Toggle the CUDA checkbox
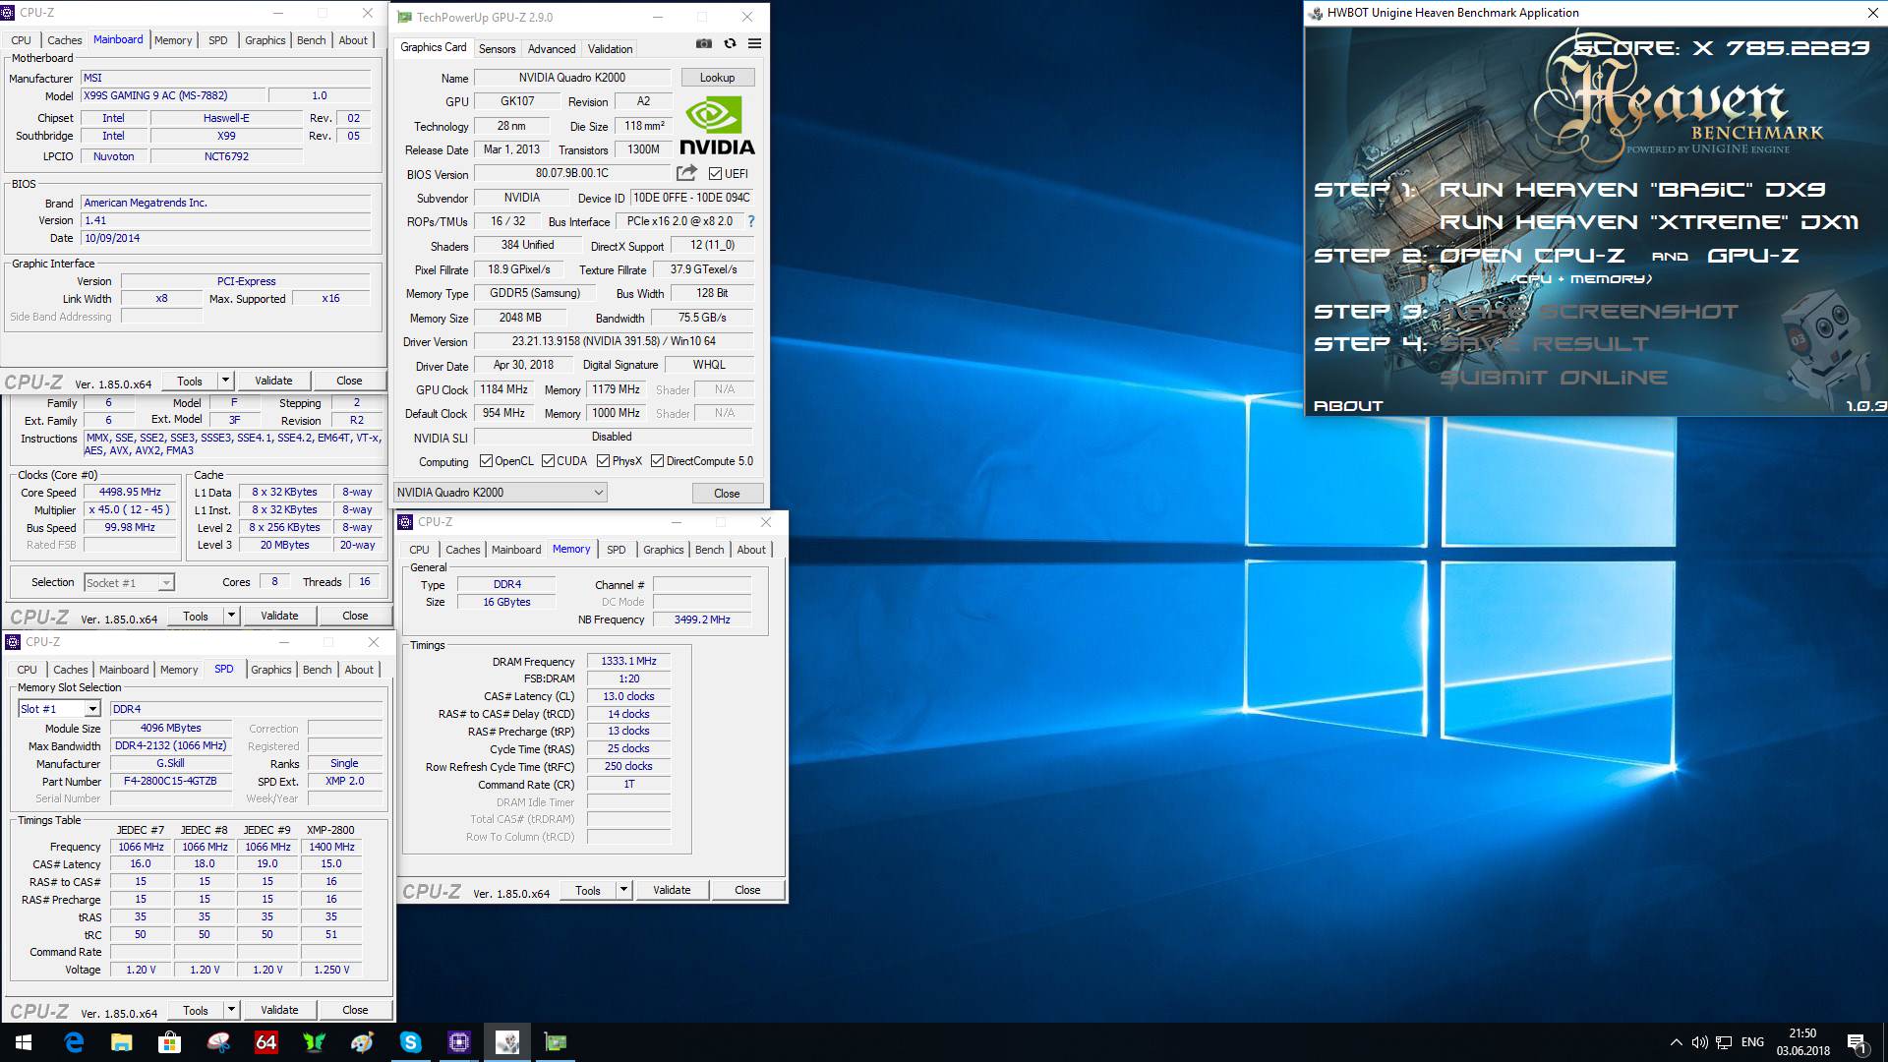The height and width of the screenshot is (1062, 1888). point(548,461)
